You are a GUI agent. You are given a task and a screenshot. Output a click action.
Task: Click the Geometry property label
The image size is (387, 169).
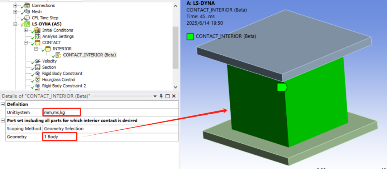16,137
